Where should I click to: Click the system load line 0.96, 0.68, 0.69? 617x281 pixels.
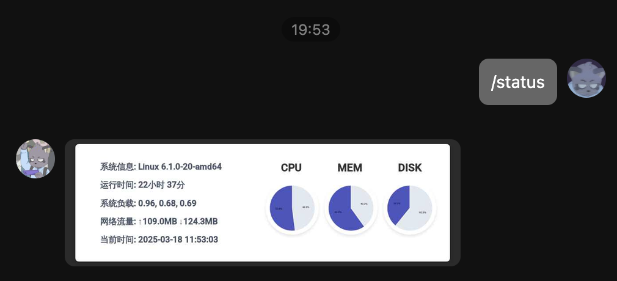point(148,203)
